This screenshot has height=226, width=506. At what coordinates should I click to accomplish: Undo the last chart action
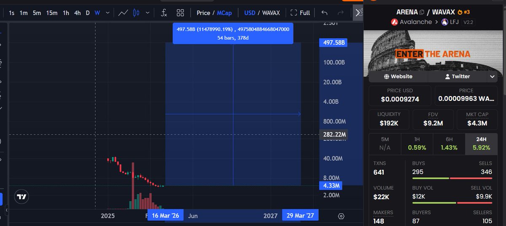click(x=324, y=13)
